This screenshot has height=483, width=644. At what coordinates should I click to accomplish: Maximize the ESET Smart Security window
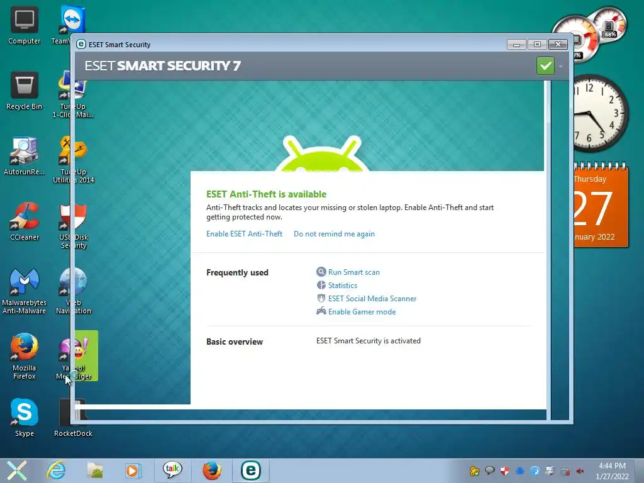537,45
